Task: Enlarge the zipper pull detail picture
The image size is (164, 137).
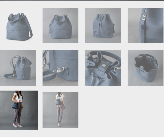Action: click(145, 26)
